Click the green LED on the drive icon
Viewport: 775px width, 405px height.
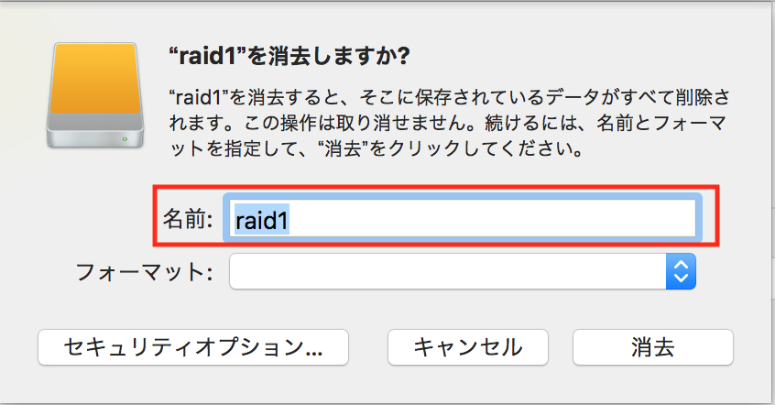click(x=125, y=139)
